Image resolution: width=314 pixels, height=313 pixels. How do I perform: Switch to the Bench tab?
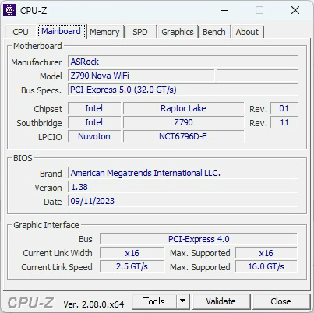214,32
